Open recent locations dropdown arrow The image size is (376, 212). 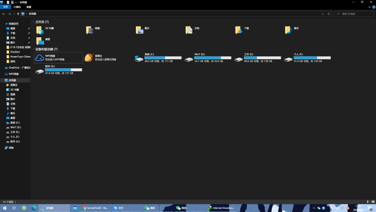click(x=14, y=14)
